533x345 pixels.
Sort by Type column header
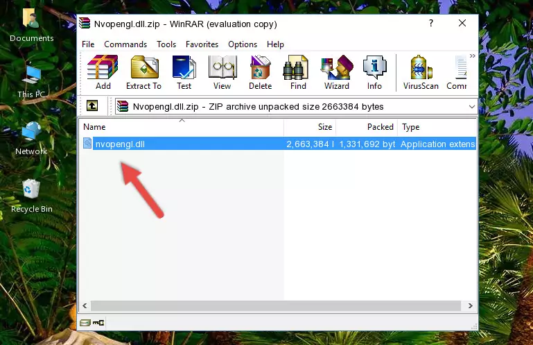coord(437,127)
